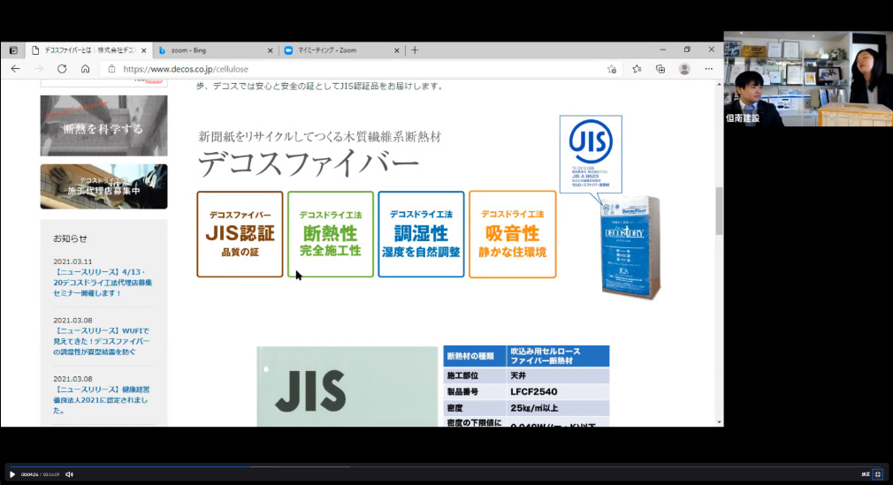Image resolution: width=893 pixels, height=485 pixels.
Task: Open news about 4/13・20 seminar
Action: click(x=103, y=283)
